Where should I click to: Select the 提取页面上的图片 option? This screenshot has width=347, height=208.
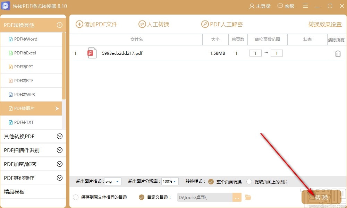249,181
